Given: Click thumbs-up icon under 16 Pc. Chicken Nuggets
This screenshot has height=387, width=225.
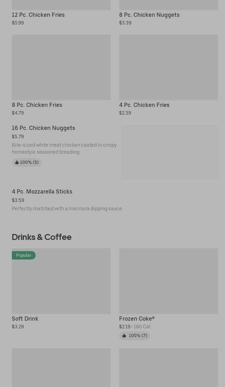Looking at the screenshot, I should tap(17, 163).
